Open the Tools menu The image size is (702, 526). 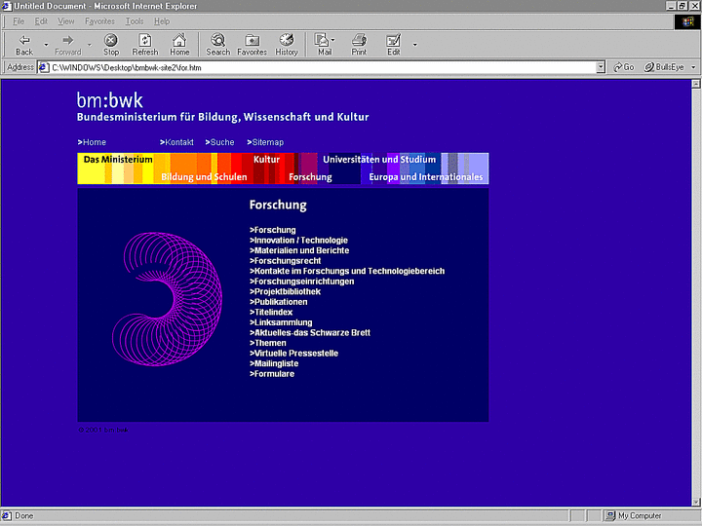(x=135, y=21)
